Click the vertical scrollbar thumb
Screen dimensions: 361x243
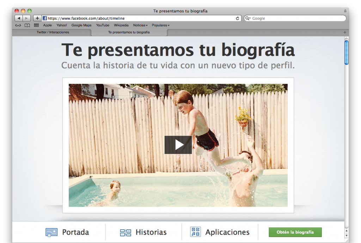(347, 52)
